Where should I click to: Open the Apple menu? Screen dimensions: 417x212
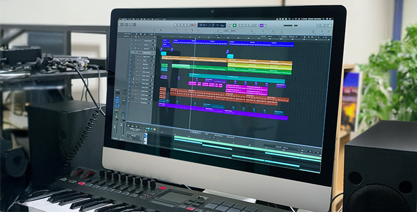click(120, 20)
